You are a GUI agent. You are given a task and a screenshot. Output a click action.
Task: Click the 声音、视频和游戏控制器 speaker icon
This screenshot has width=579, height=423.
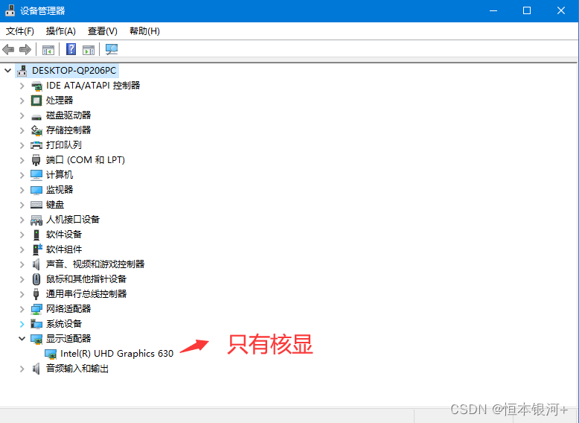pos(36,264)
